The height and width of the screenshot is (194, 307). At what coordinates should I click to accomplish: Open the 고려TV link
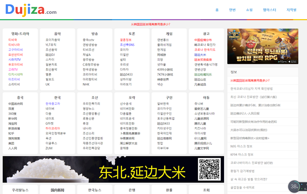(13, 69)
